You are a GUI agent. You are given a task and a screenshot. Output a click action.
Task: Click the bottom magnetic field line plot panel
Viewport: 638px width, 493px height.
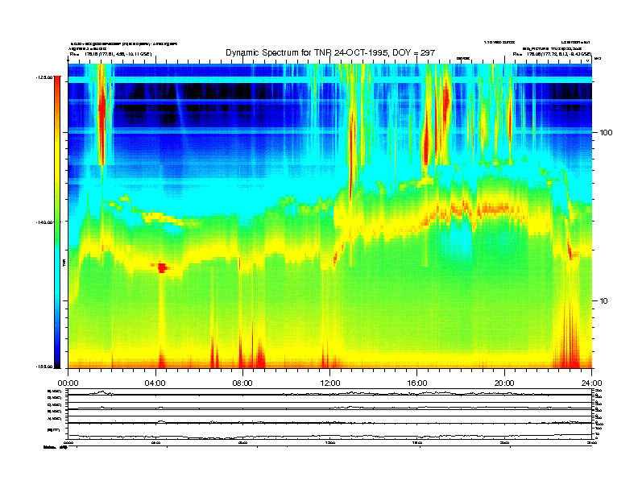(x=329, y=431)
